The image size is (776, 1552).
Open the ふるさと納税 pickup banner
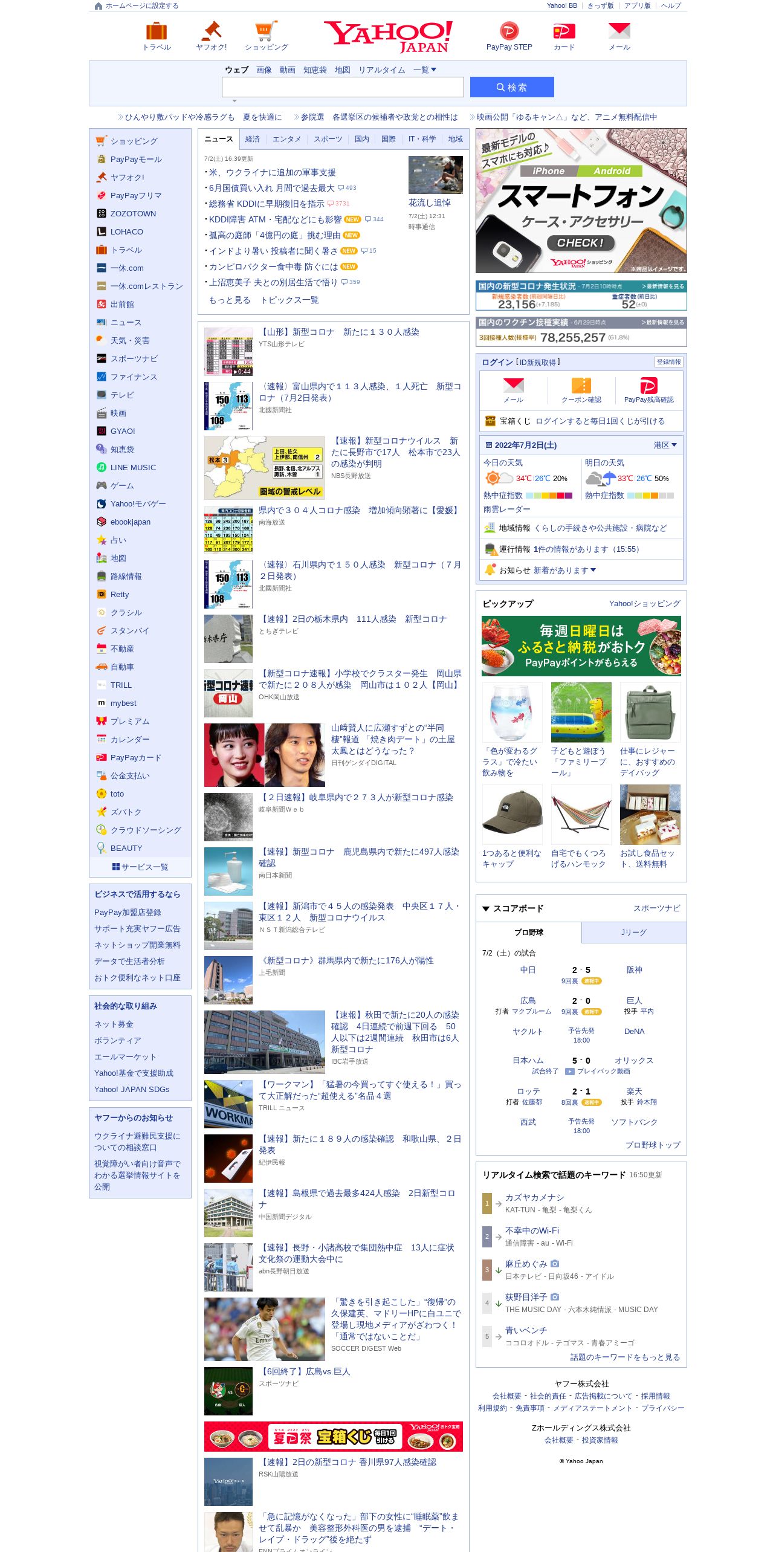coord(581,646)
